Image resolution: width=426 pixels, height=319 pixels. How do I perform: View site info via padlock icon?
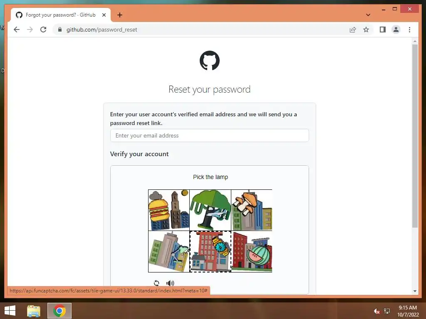pyautogui.click(x=60, y=29)
